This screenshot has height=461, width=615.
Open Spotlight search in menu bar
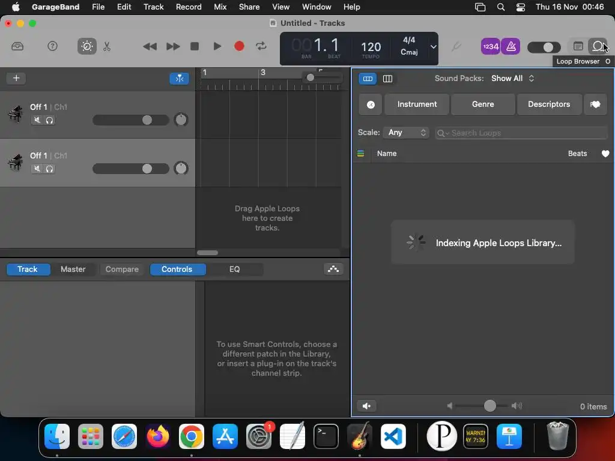point(500,7)
